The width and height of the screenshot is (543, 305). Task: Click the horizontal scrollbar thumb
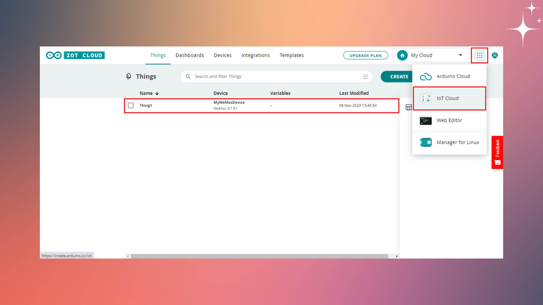point(259,256)
